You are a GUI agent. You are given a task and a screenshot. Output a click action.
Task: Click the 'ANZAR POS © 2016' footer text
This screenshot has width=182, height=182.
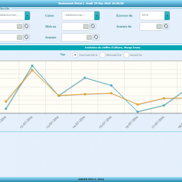coord(91,179)
